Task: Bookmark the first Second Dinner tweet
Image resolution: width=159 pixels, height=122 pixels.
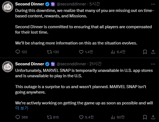Action: (x=145, y=52)
